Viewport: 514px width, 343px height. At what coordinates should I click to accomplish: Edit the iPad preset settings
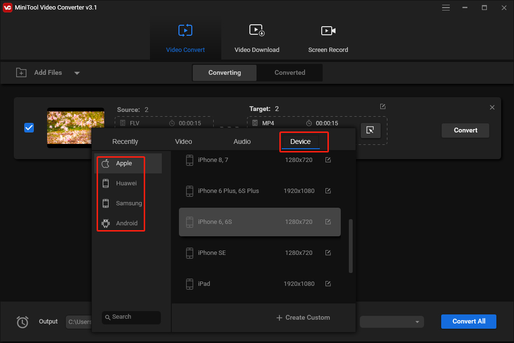click(x=328, y=283)
